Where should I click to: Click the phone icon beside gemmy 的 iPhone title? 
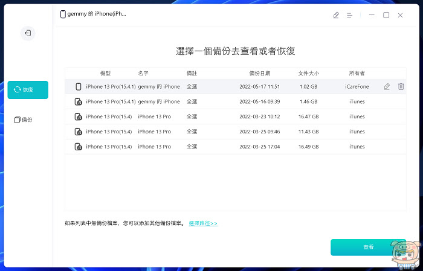(63, 14)
